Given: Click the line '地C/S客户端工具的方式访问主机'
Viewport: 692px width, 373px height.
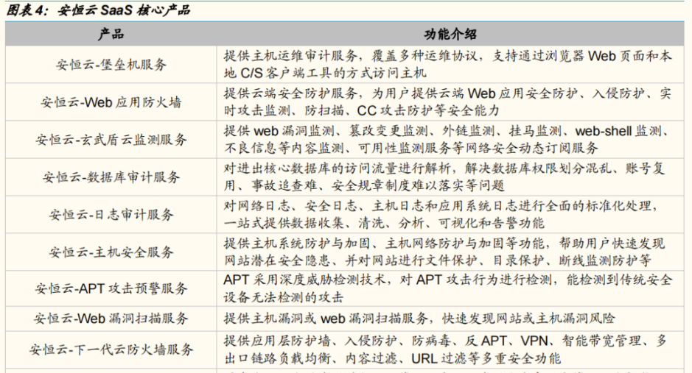Looking at the screenshot, I should [x=325, y=73].
